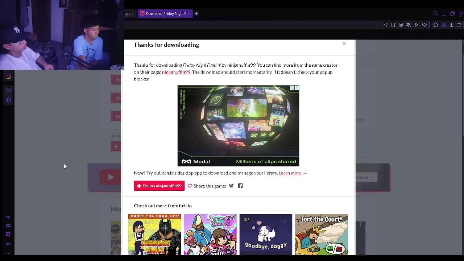Click the pinboard pin icon in toolbar

pyautogui.click(x=385, y=25)
